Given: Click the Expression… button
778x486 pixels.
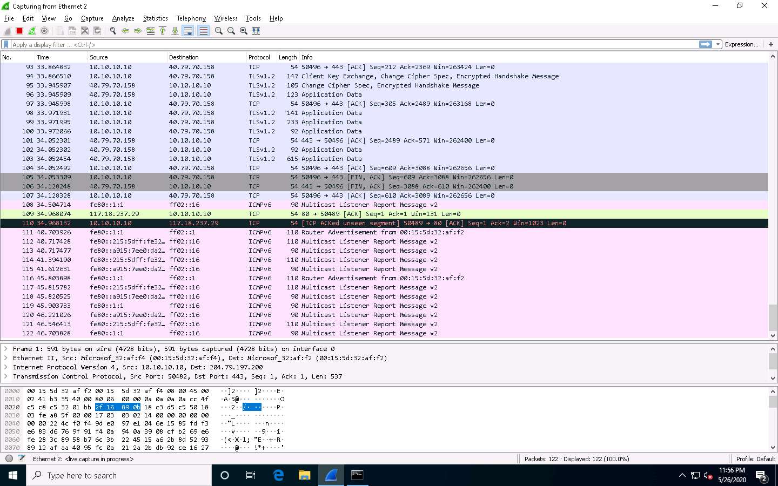Looking at the screenshot, I should coord(741,44).
